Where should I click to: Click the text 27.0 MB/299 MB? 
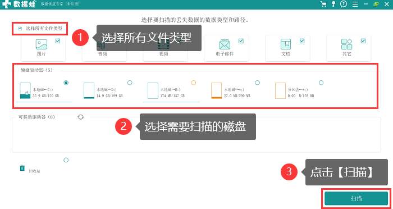[237, 96]
